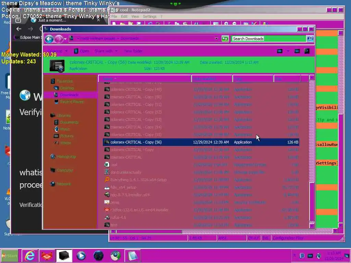
Task: Open Windows Media Player from the taskbar
Action: point(81,255)
